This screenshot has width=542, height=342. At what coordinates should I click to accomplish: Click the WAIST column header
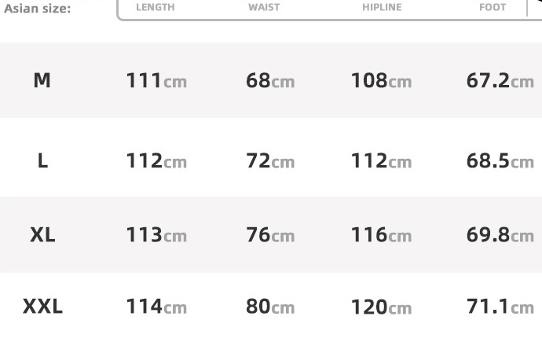(x=264, y=8)
